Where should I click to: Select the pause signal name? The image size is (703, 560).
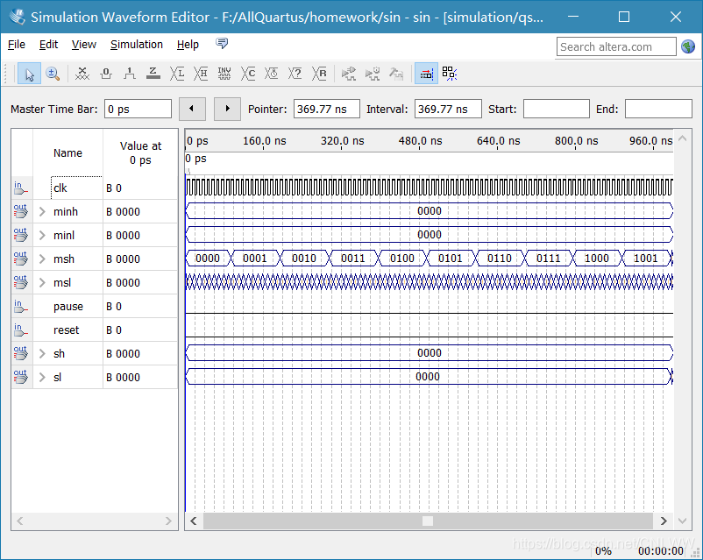pyautogui.click(x=68, y=306)
